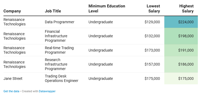Click the $224,000 highlighted salary cell

[181, 22]
